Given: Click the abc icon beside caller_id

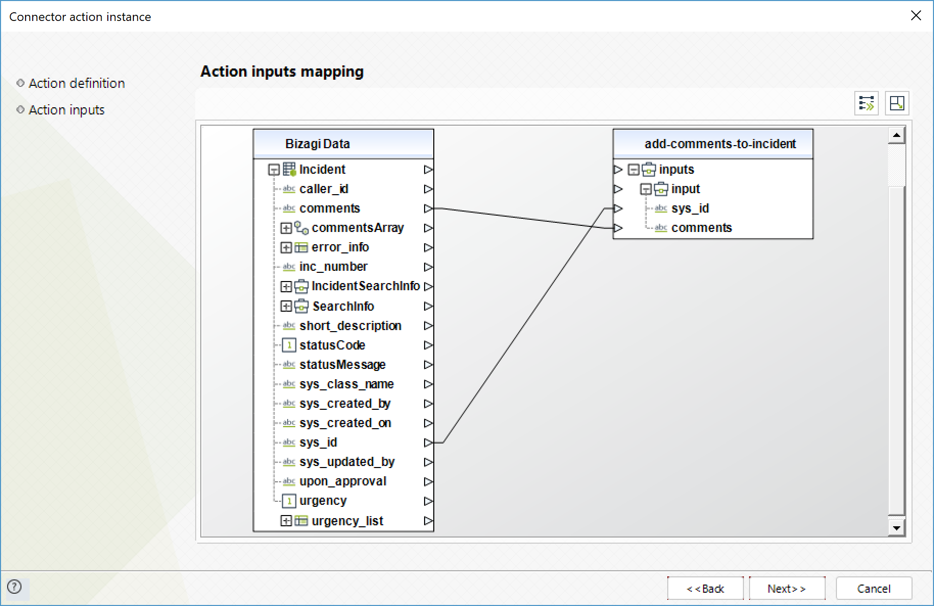Looking at the screenshot, I should tap(289, 189).
